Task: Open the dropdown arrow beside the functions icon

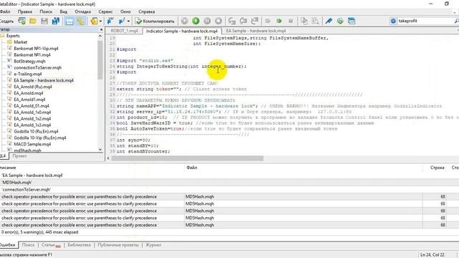Action: coord(128,21)
